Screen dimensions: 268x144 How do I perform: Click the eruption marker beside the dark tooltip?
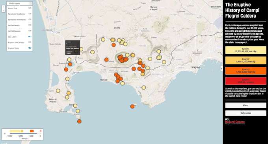click(x=81, y=49)
